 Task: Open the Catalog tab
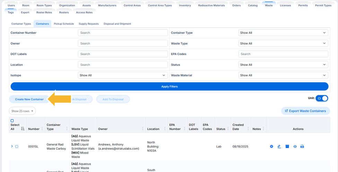(x=253, y=6)
